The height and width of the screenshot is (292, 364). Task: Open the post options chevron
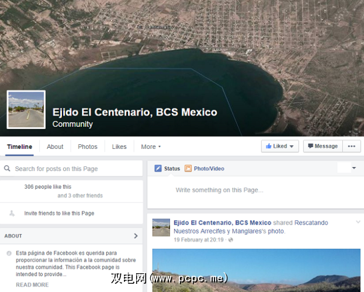coord(358,222)
